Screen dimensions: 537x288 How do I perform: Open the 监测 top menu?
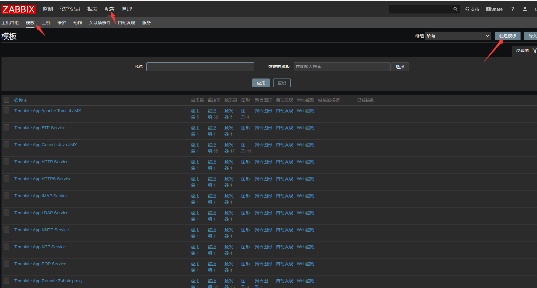pyautogui.click(x=48, y=9)
